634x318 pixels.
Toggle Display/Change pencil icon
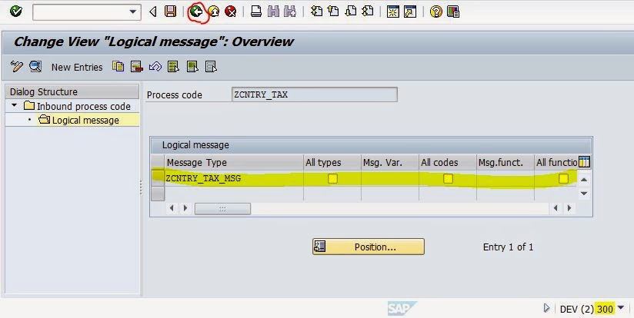(x=17, y=66)
